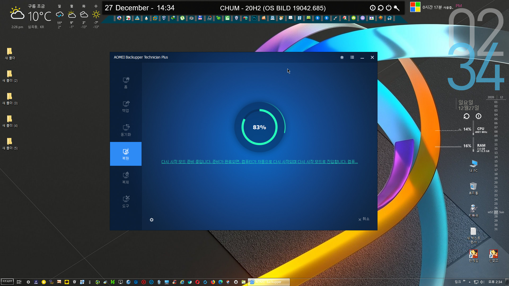Expand the 링크 toolbar chevron in the taskbar

[x=464, y=281]
